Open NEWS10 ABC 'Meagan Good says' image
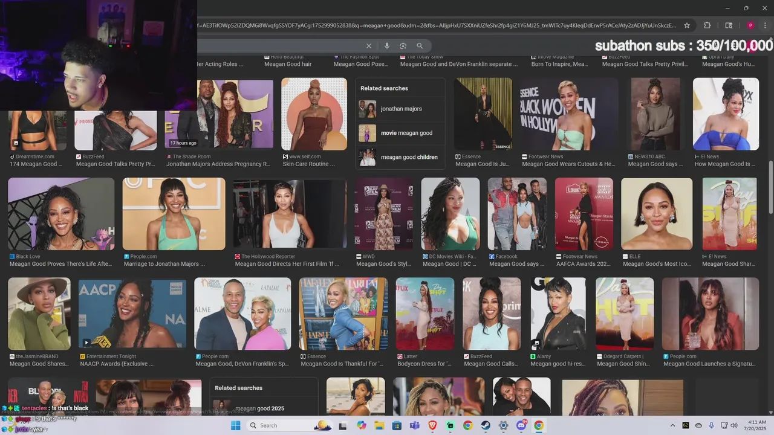This screenshot has height=435, width=774. [655, 114]
